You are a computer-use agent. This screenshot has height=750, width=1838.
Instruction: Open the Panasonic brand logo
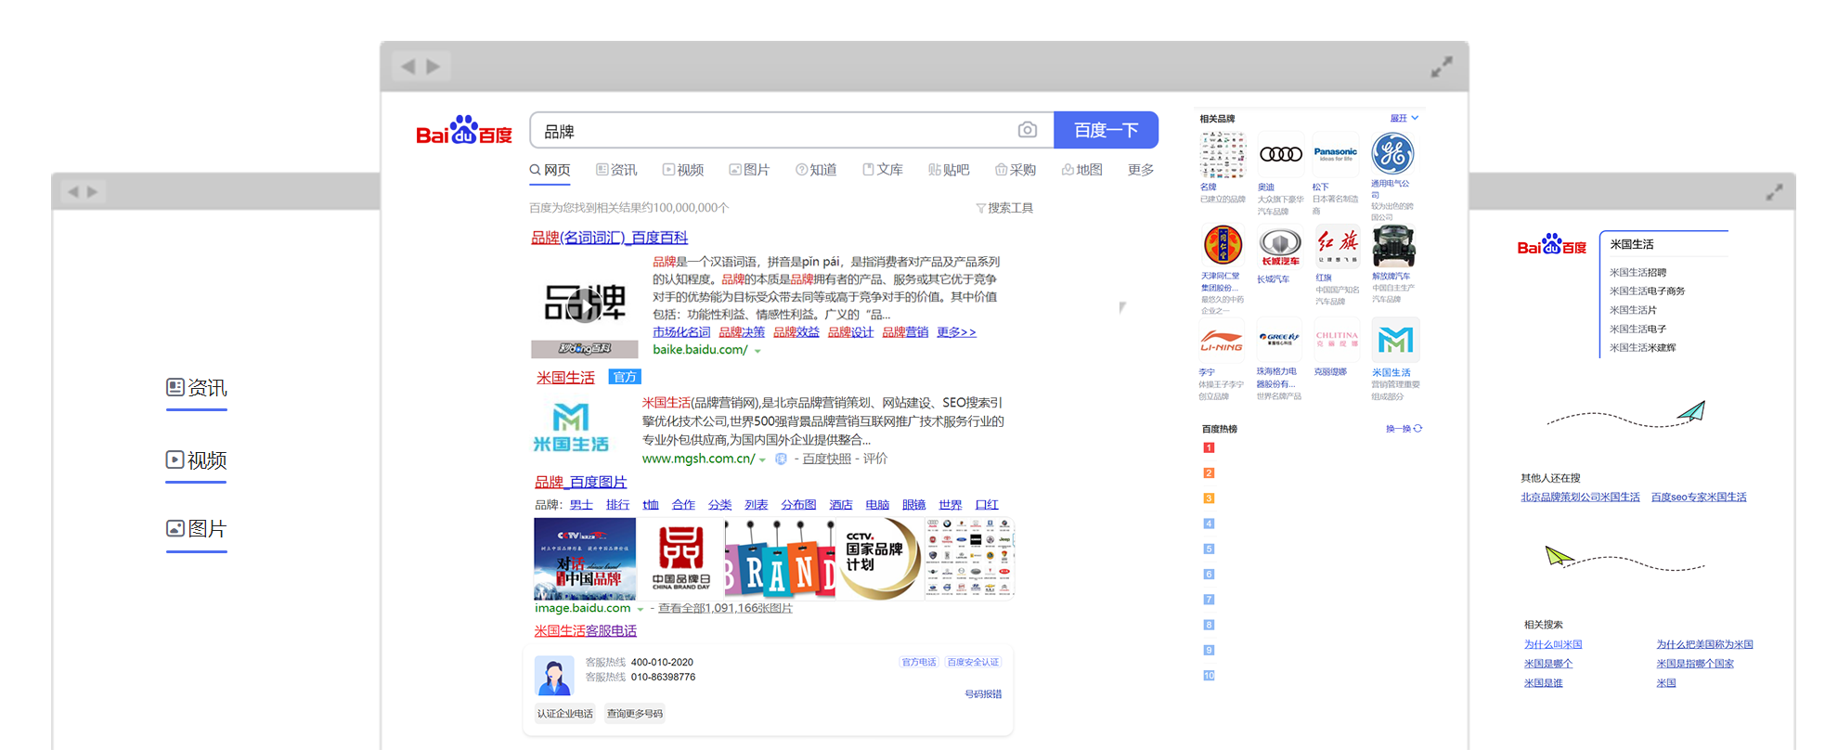(1336, 154)
